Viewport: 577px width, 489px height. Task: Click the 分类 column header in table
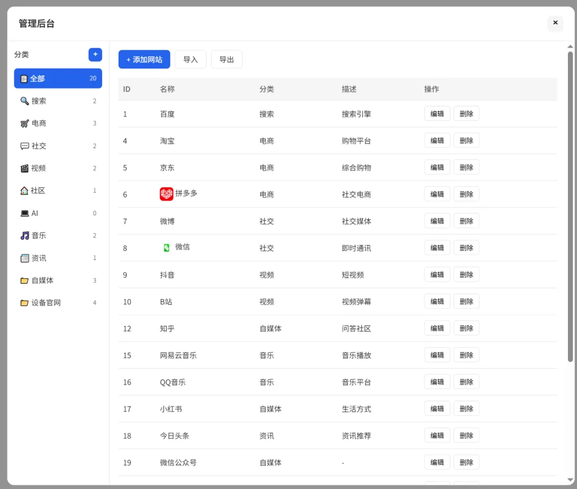[267, 89]
